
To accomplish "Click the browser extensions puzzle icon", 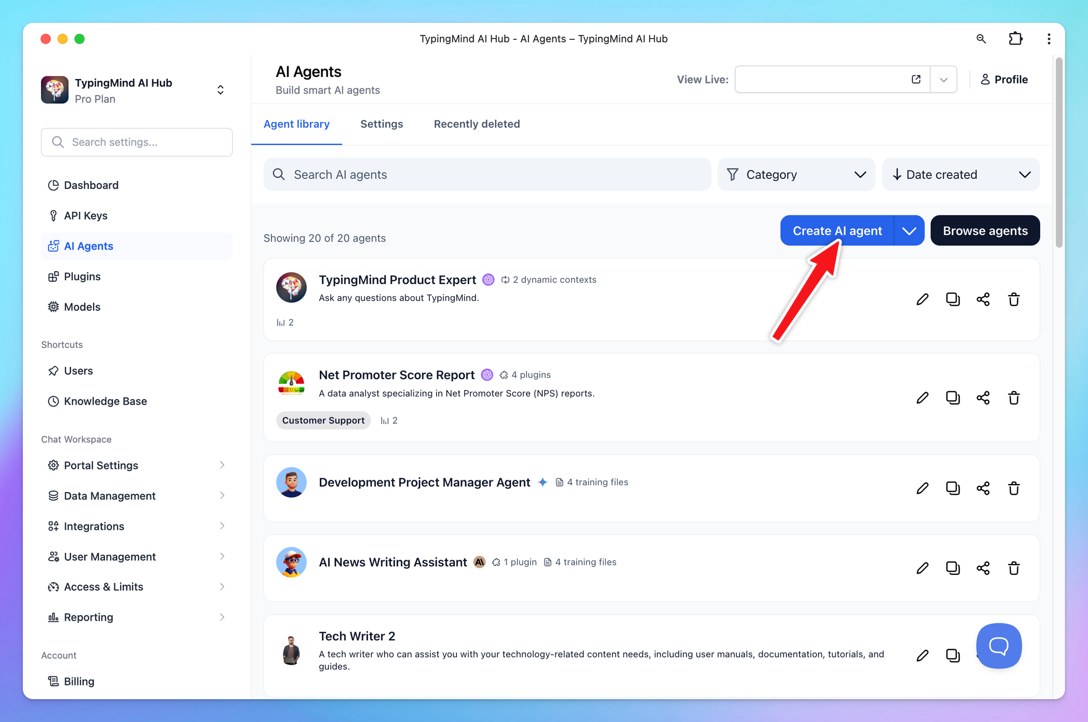I will coord(1015,39).
